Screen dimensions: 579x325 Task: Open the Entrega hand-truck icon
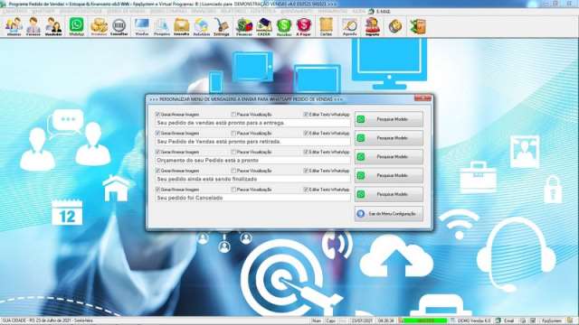[x=221, y=26]
